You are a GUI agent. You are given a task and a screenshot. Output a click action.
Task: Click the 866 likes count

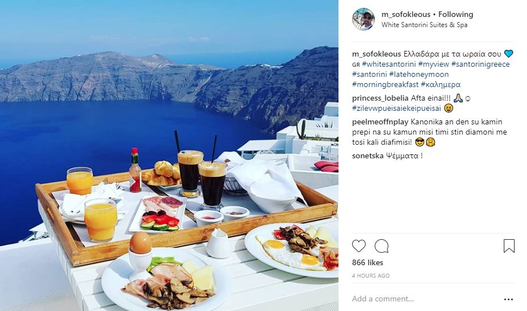pyautogui.click(x=367, y=262)
